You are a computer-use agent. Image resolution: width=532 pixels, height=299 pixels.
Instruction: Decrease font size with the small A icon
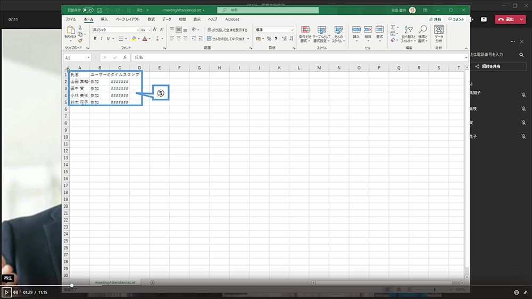(162, 30)
